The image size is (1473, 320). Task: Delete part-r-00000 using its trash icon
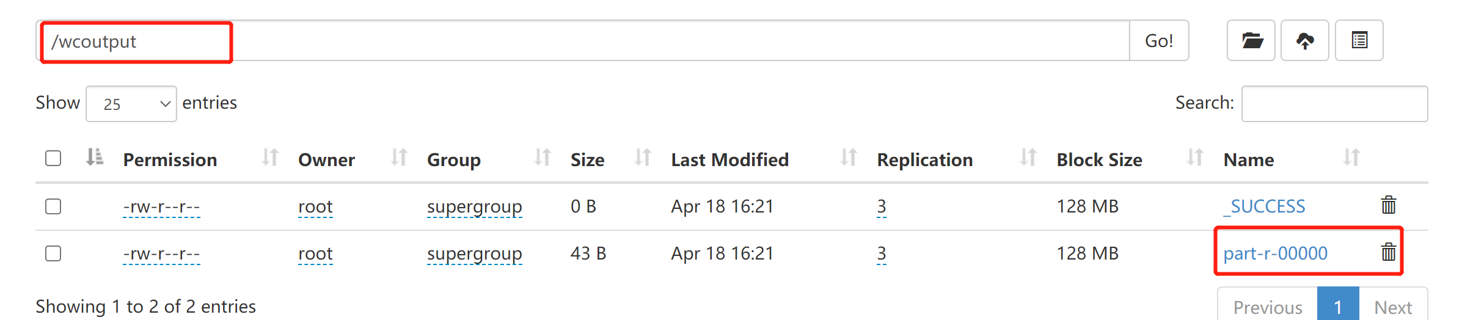(1389, 252)
